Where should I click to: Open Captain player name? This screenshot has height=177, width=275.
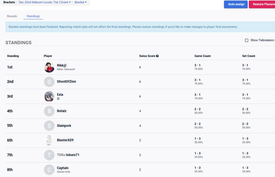[x=63, y=168]
